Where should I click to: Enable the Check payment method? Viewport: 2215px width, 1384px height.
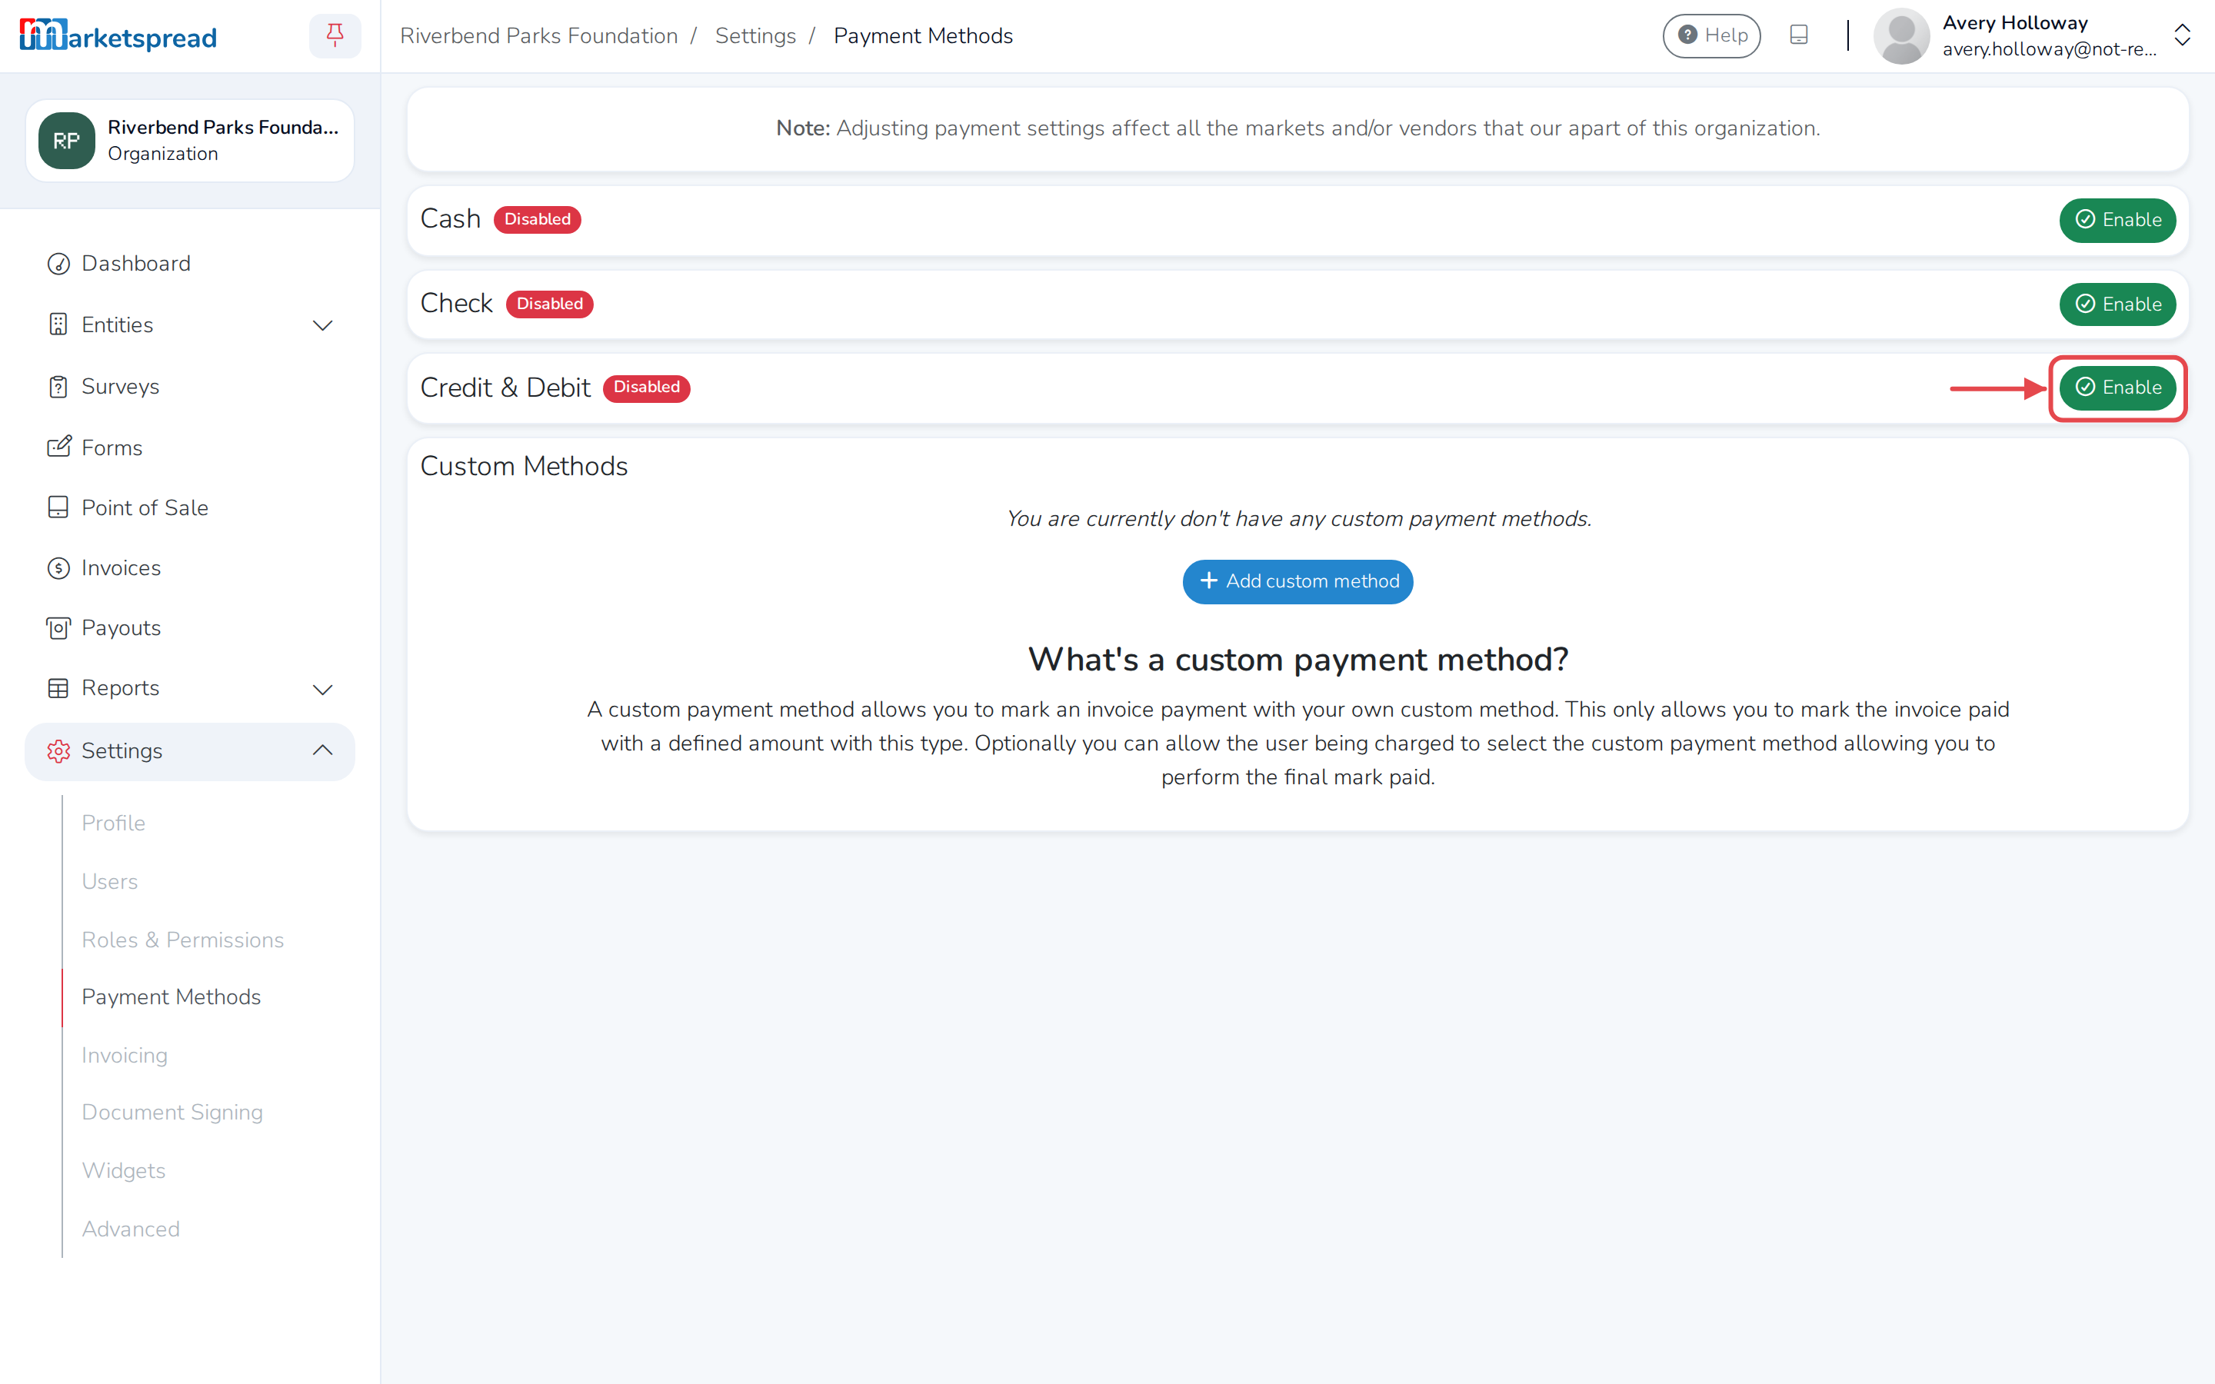tap(2117, 304)
